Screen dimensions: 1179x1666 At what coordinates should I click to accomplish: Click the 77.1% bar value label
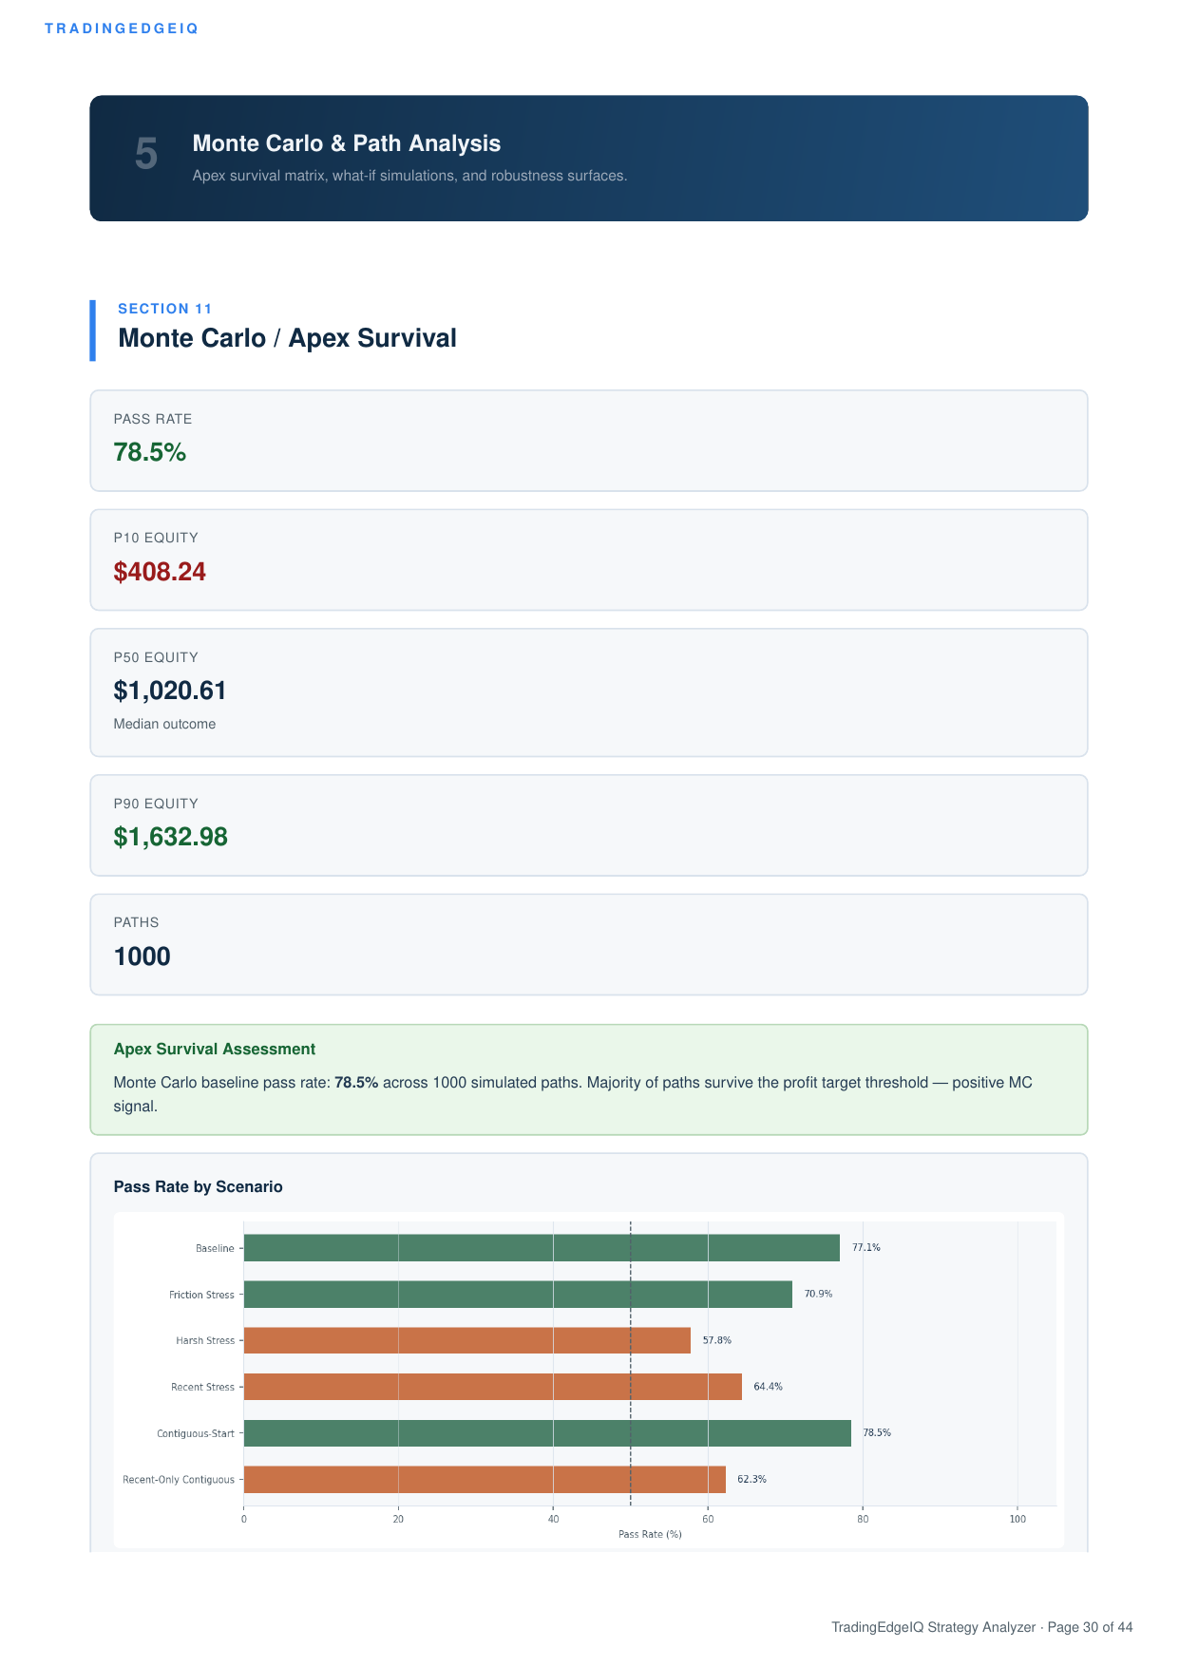point(866,1248)
